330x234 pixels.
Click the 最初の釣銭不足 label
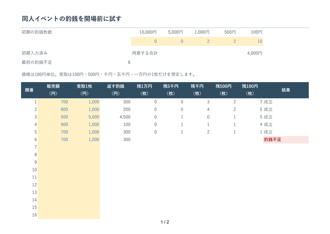pyautogui.click(x=37, y=62)
